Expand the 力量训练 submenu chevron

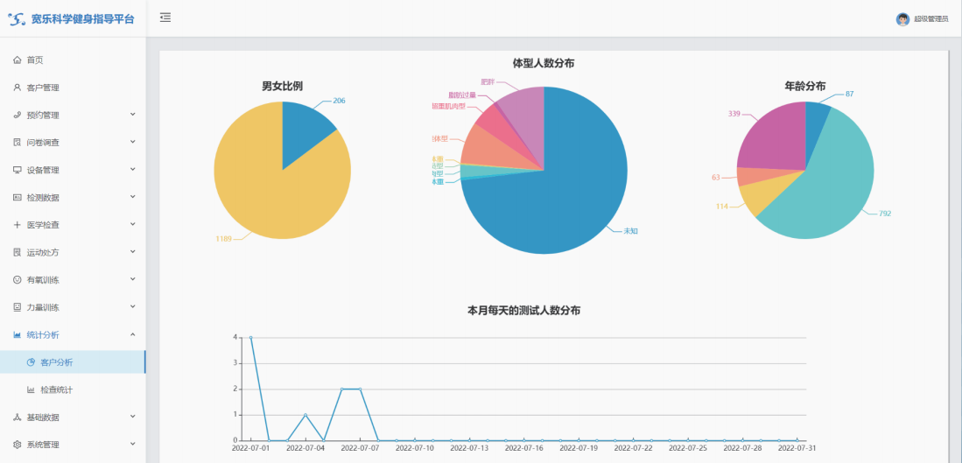tap(132, 307)
